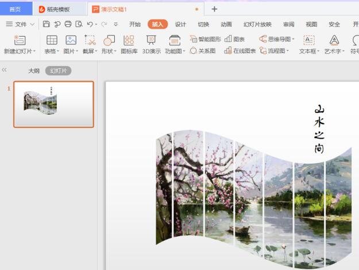359x270 pixels.
Task: Switch to the 审阅 ribbon tab
Action: click(x=288, y=24)
